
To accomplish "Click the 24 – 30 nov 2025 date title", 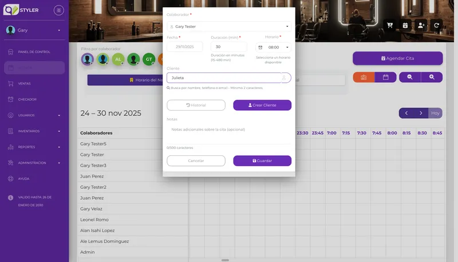I will tap(110, 113).
